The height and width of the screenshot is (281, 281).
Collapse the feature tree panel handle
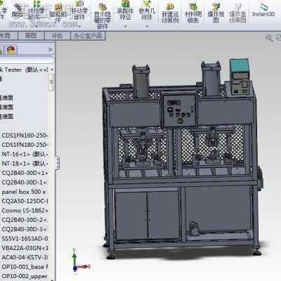58,163
